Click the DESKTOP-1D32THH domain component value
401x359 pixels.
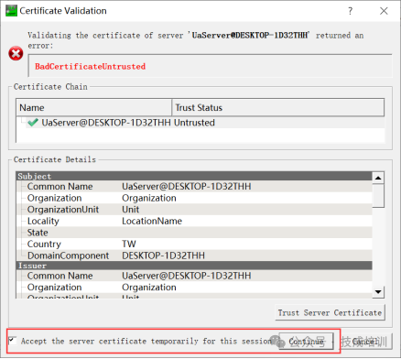tap(163, 256)
